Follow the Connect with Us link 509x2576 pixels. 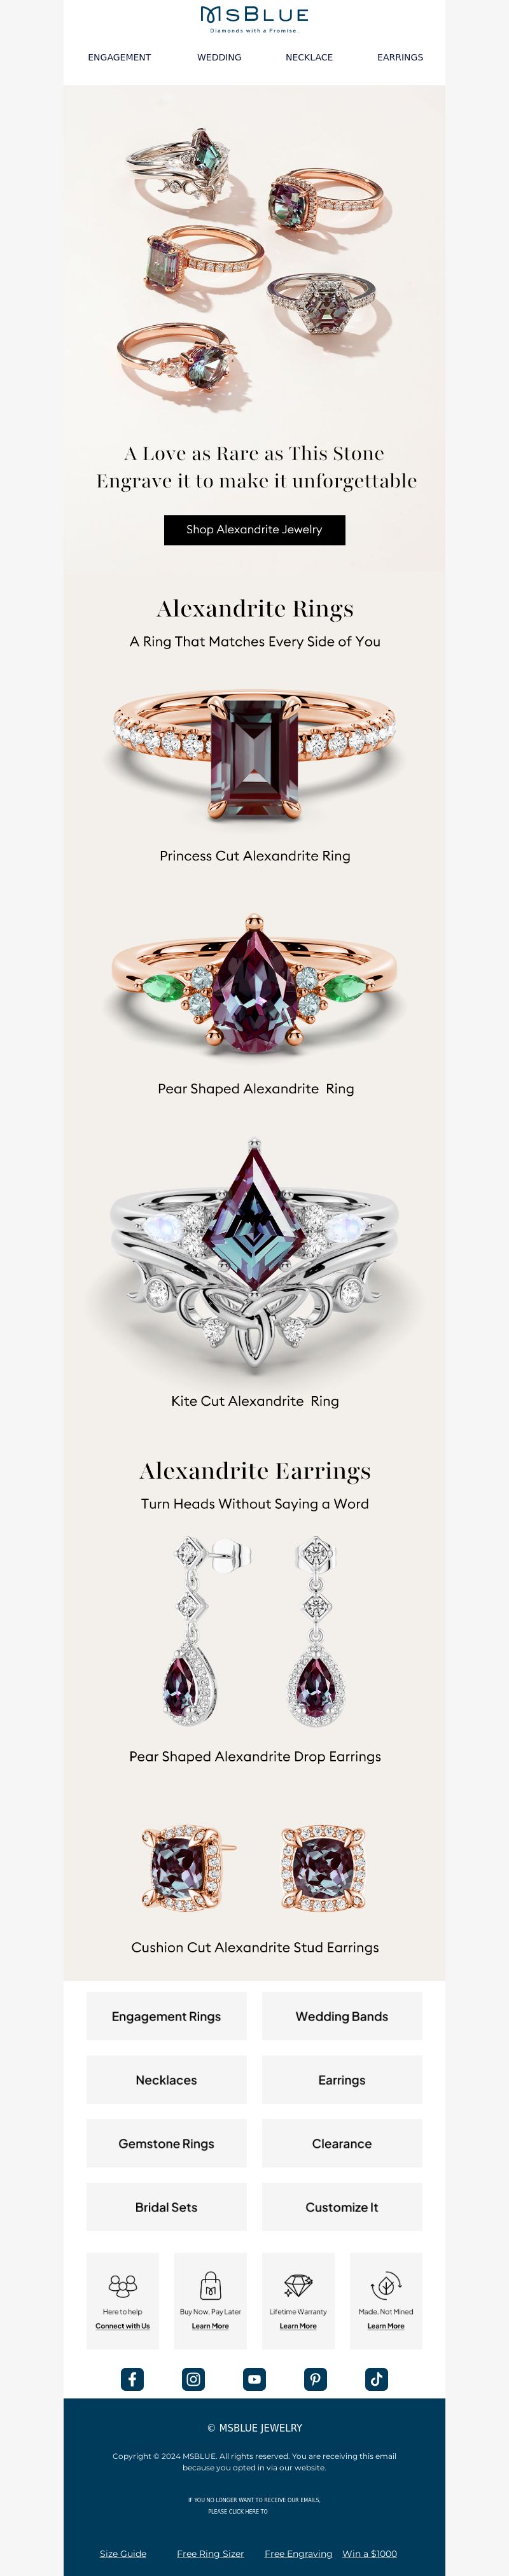(x=122, y=2326)
